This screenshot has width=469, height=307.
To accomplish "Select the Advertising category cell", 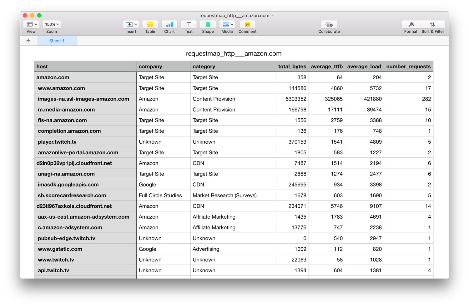I will (x=233, y=249).
